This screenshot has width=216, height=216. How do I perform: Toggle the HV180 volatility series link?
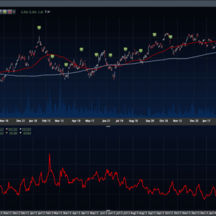[13, 129]
